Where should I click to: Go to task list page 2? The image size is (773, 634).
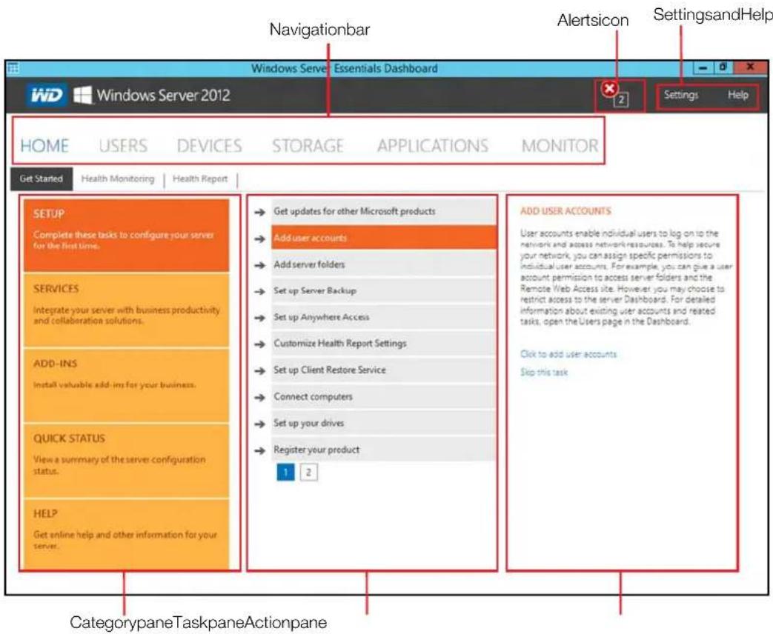[x=308, y=473]
